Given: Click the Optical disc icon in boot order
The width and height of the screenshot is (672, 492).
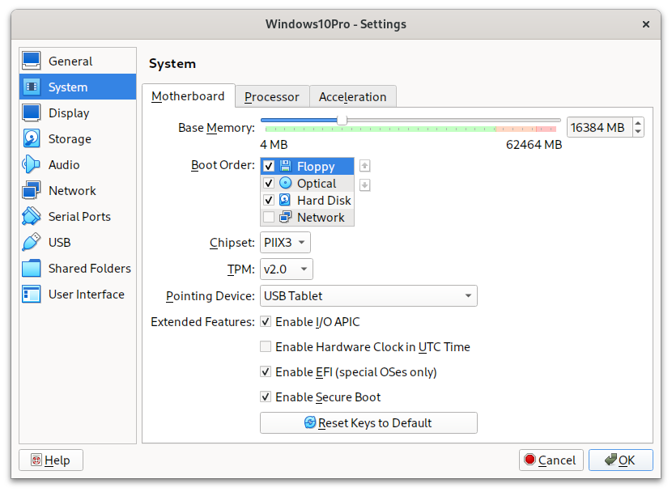Looking at the screenshot, I should pos(286,183).
